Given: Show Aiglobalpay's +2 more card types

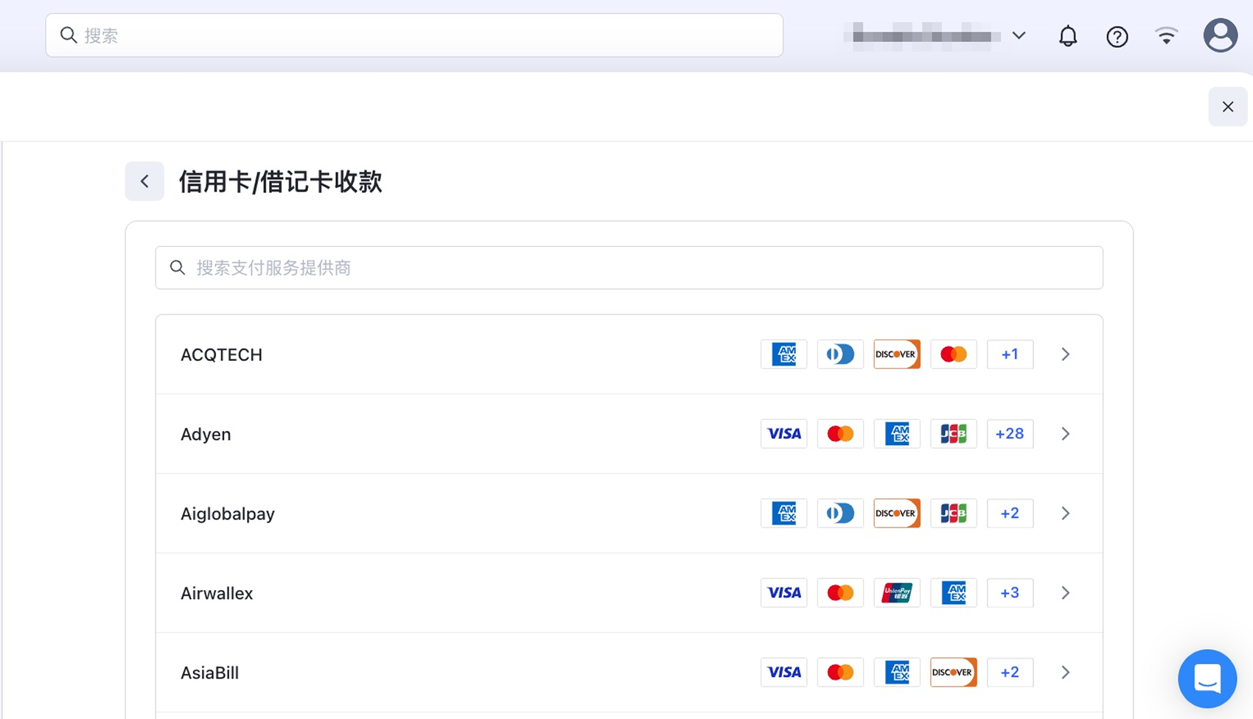Looking at the screenshot, I should (1010, 513).
